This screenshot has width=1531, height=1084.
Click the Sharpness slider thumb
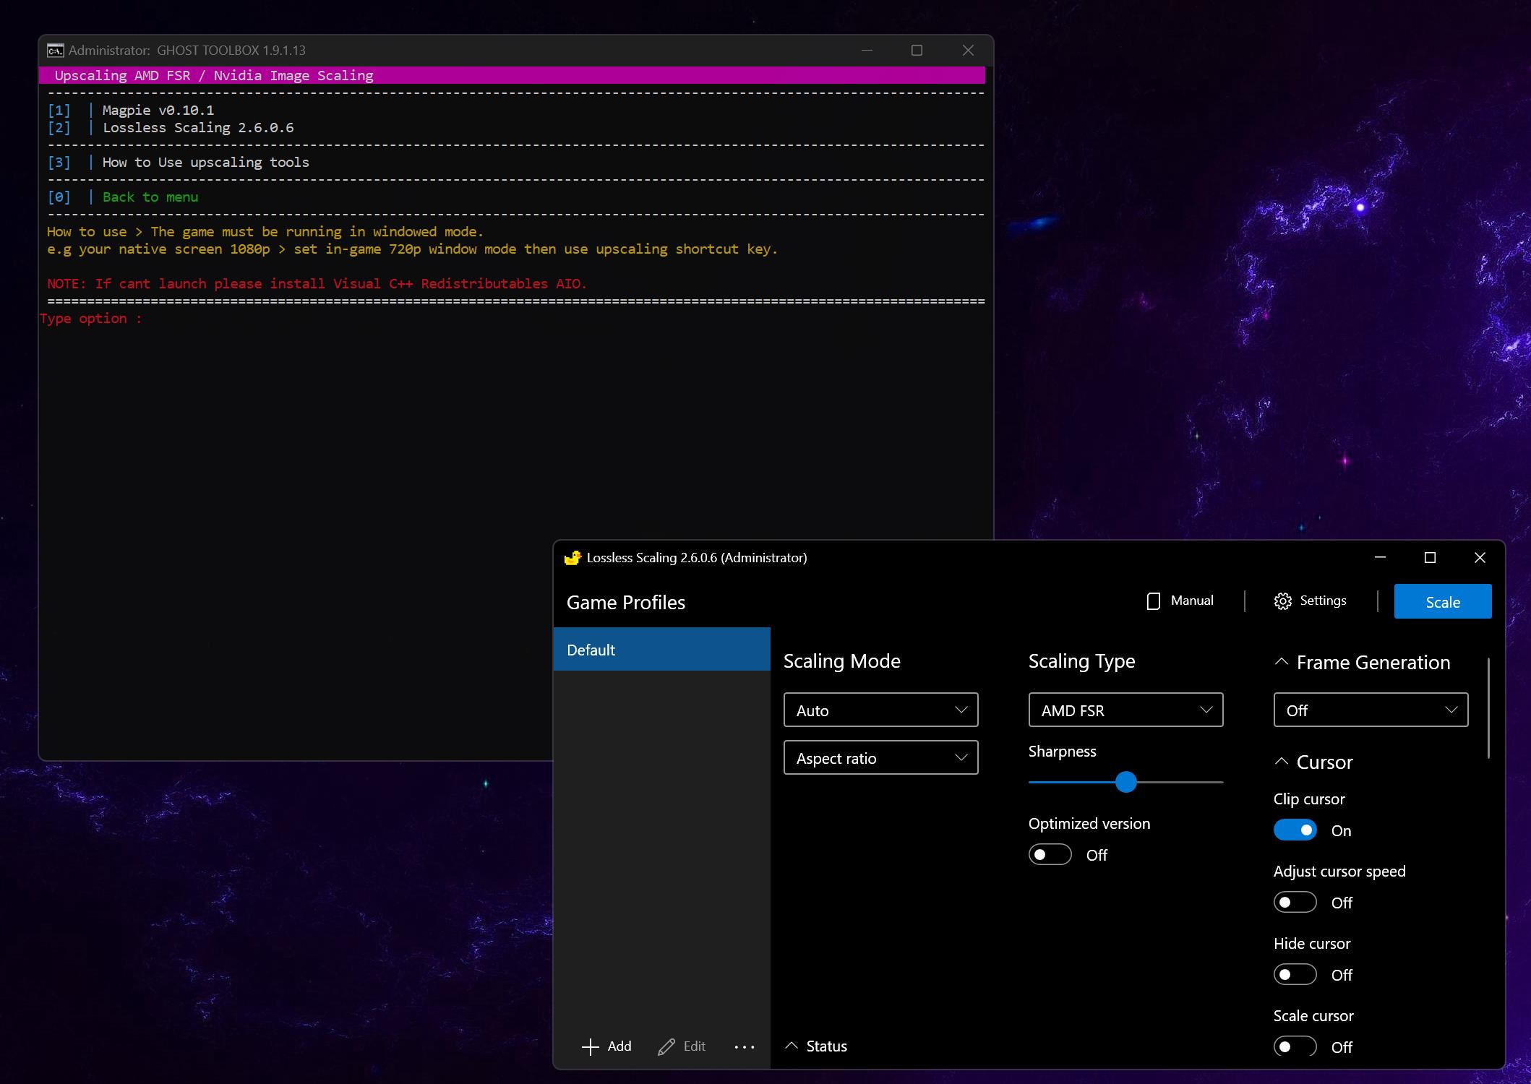(x=1125, y=782)
